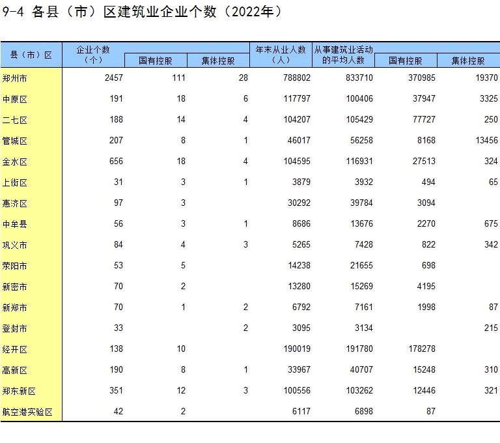Viewport: 500px width, 443px height.
Task: Select the 巩义市 row label
Action: [15, 245]
